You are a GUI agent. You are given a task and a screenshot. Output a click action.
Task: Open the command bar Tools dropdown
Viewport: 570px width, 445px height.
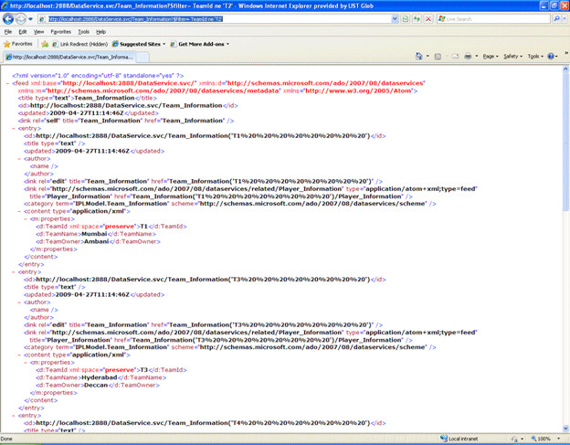click(535, 57)
